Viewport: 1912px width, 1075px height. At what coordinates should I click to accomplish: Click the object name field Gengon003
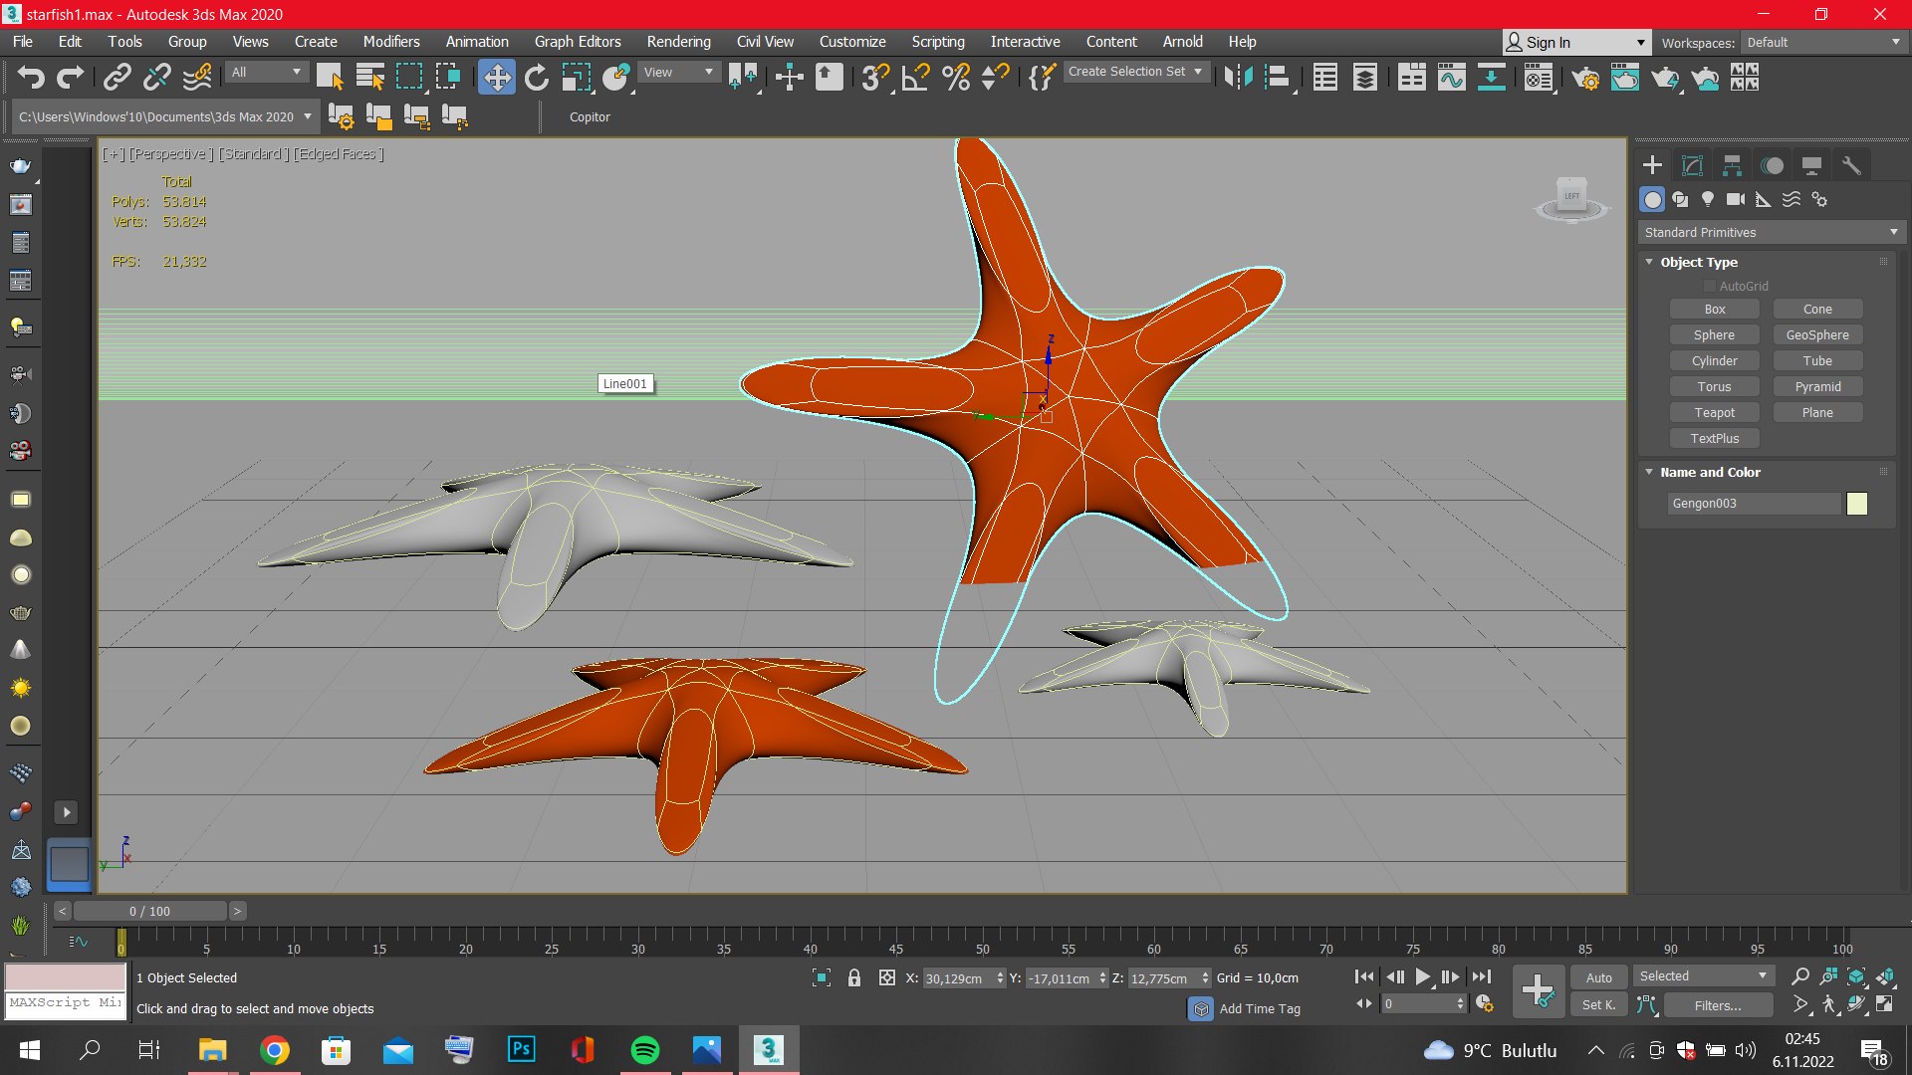pyautogui.click(x=1754, y=504)
